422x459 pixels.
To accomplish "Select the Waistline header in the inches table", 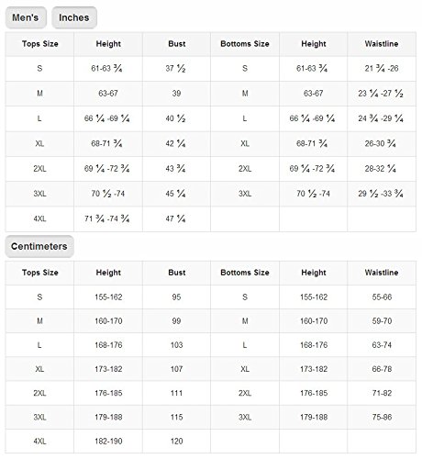I will coord(382,44).
